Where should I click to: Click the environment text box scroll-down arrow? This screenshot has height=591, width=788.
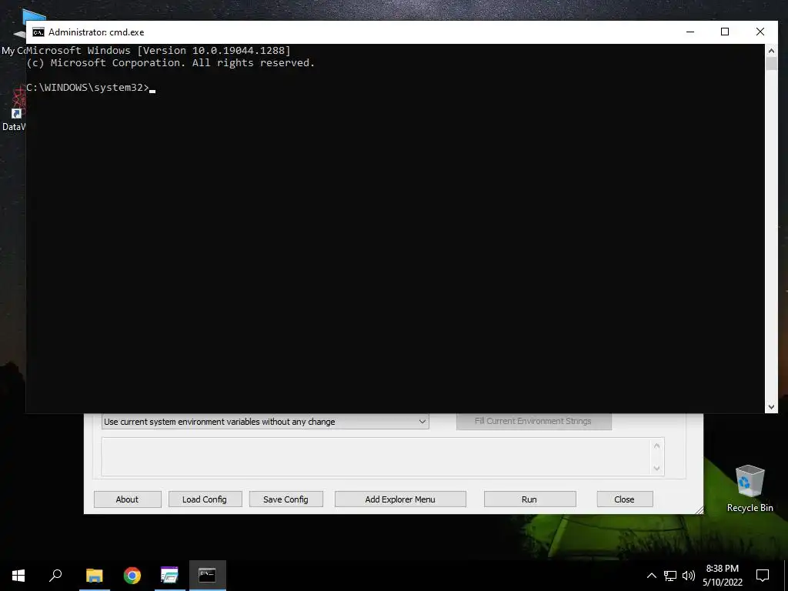pos(656,469)
